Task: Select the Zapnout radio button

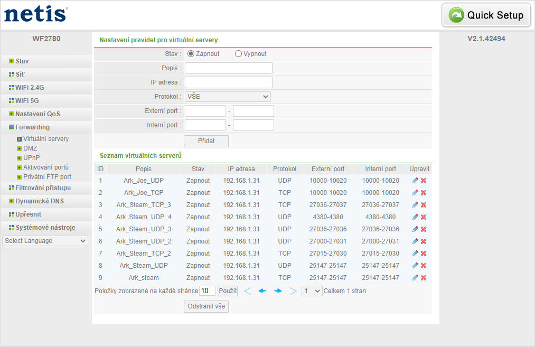Action: pos(191,54)
